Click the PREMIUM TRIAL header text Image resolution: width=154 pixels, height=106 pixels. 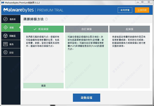pyautogui.click(x=50, y=10)
